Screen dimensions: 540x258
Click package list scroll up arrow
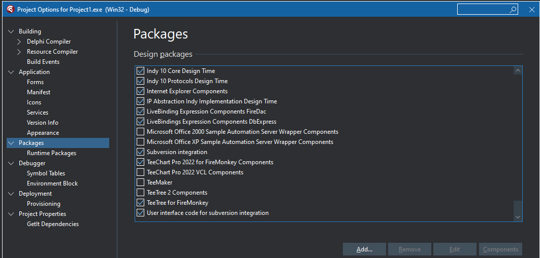[518, 70]
